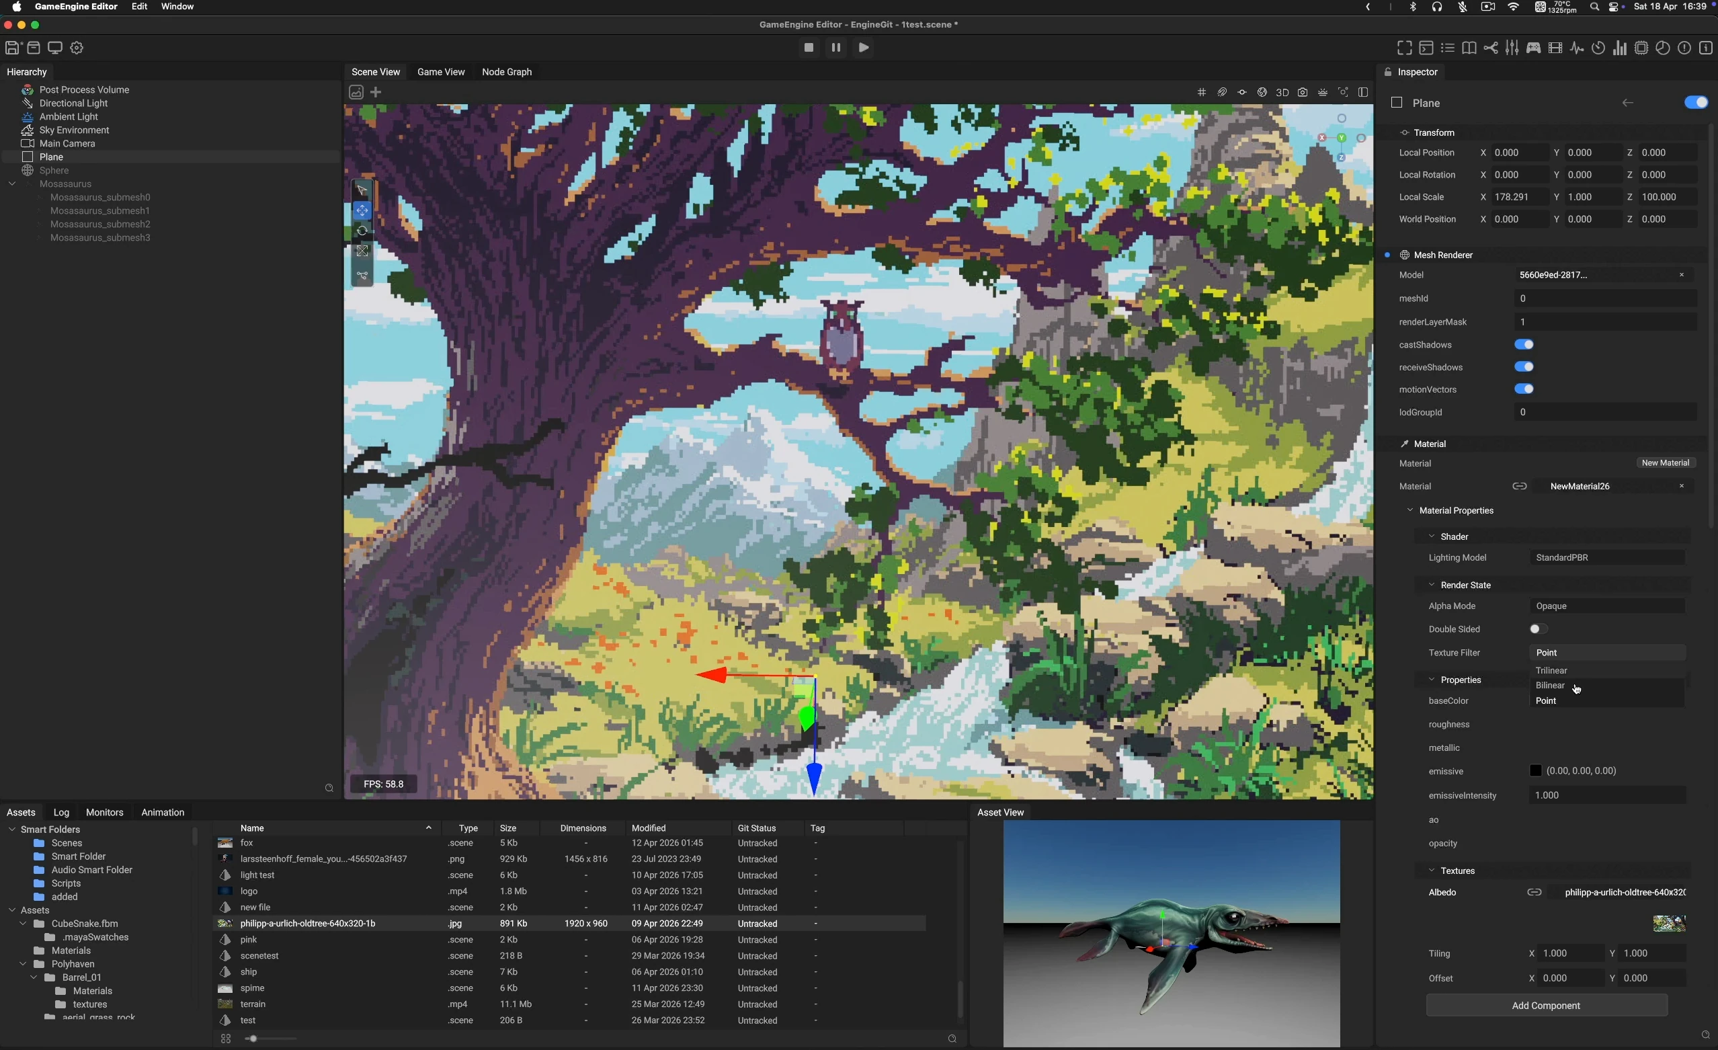Select the cursor/select tool in viewport
This screenshot has height=1050, width=1718.
(362, 190)
